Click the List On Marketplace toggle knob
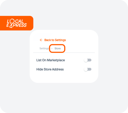Viewport: 128px width, 113px height. click(86, 60)
